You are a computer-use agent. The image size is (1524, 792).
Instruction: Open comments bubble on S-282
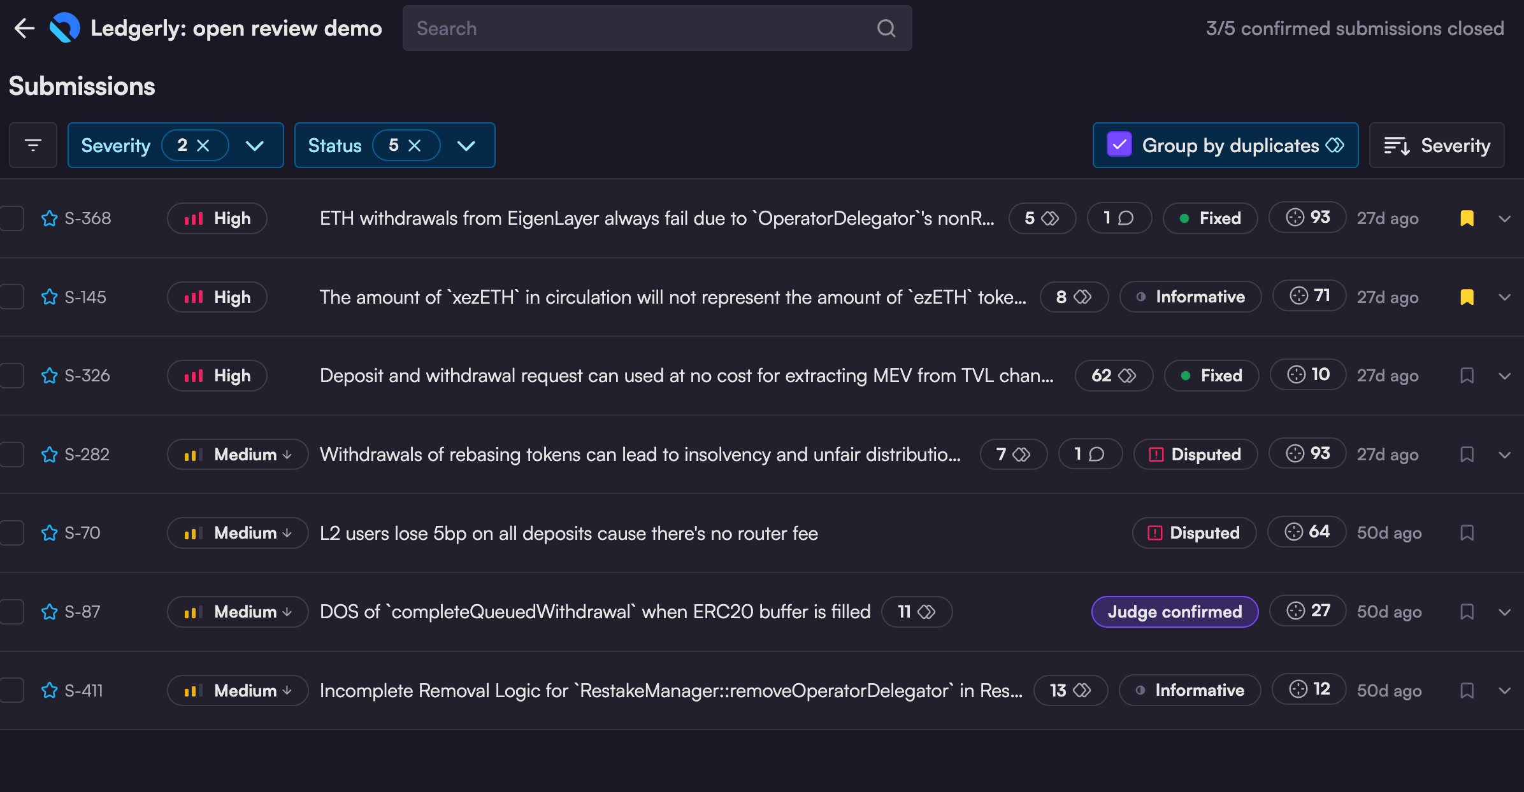click(x=1090, y=455)
